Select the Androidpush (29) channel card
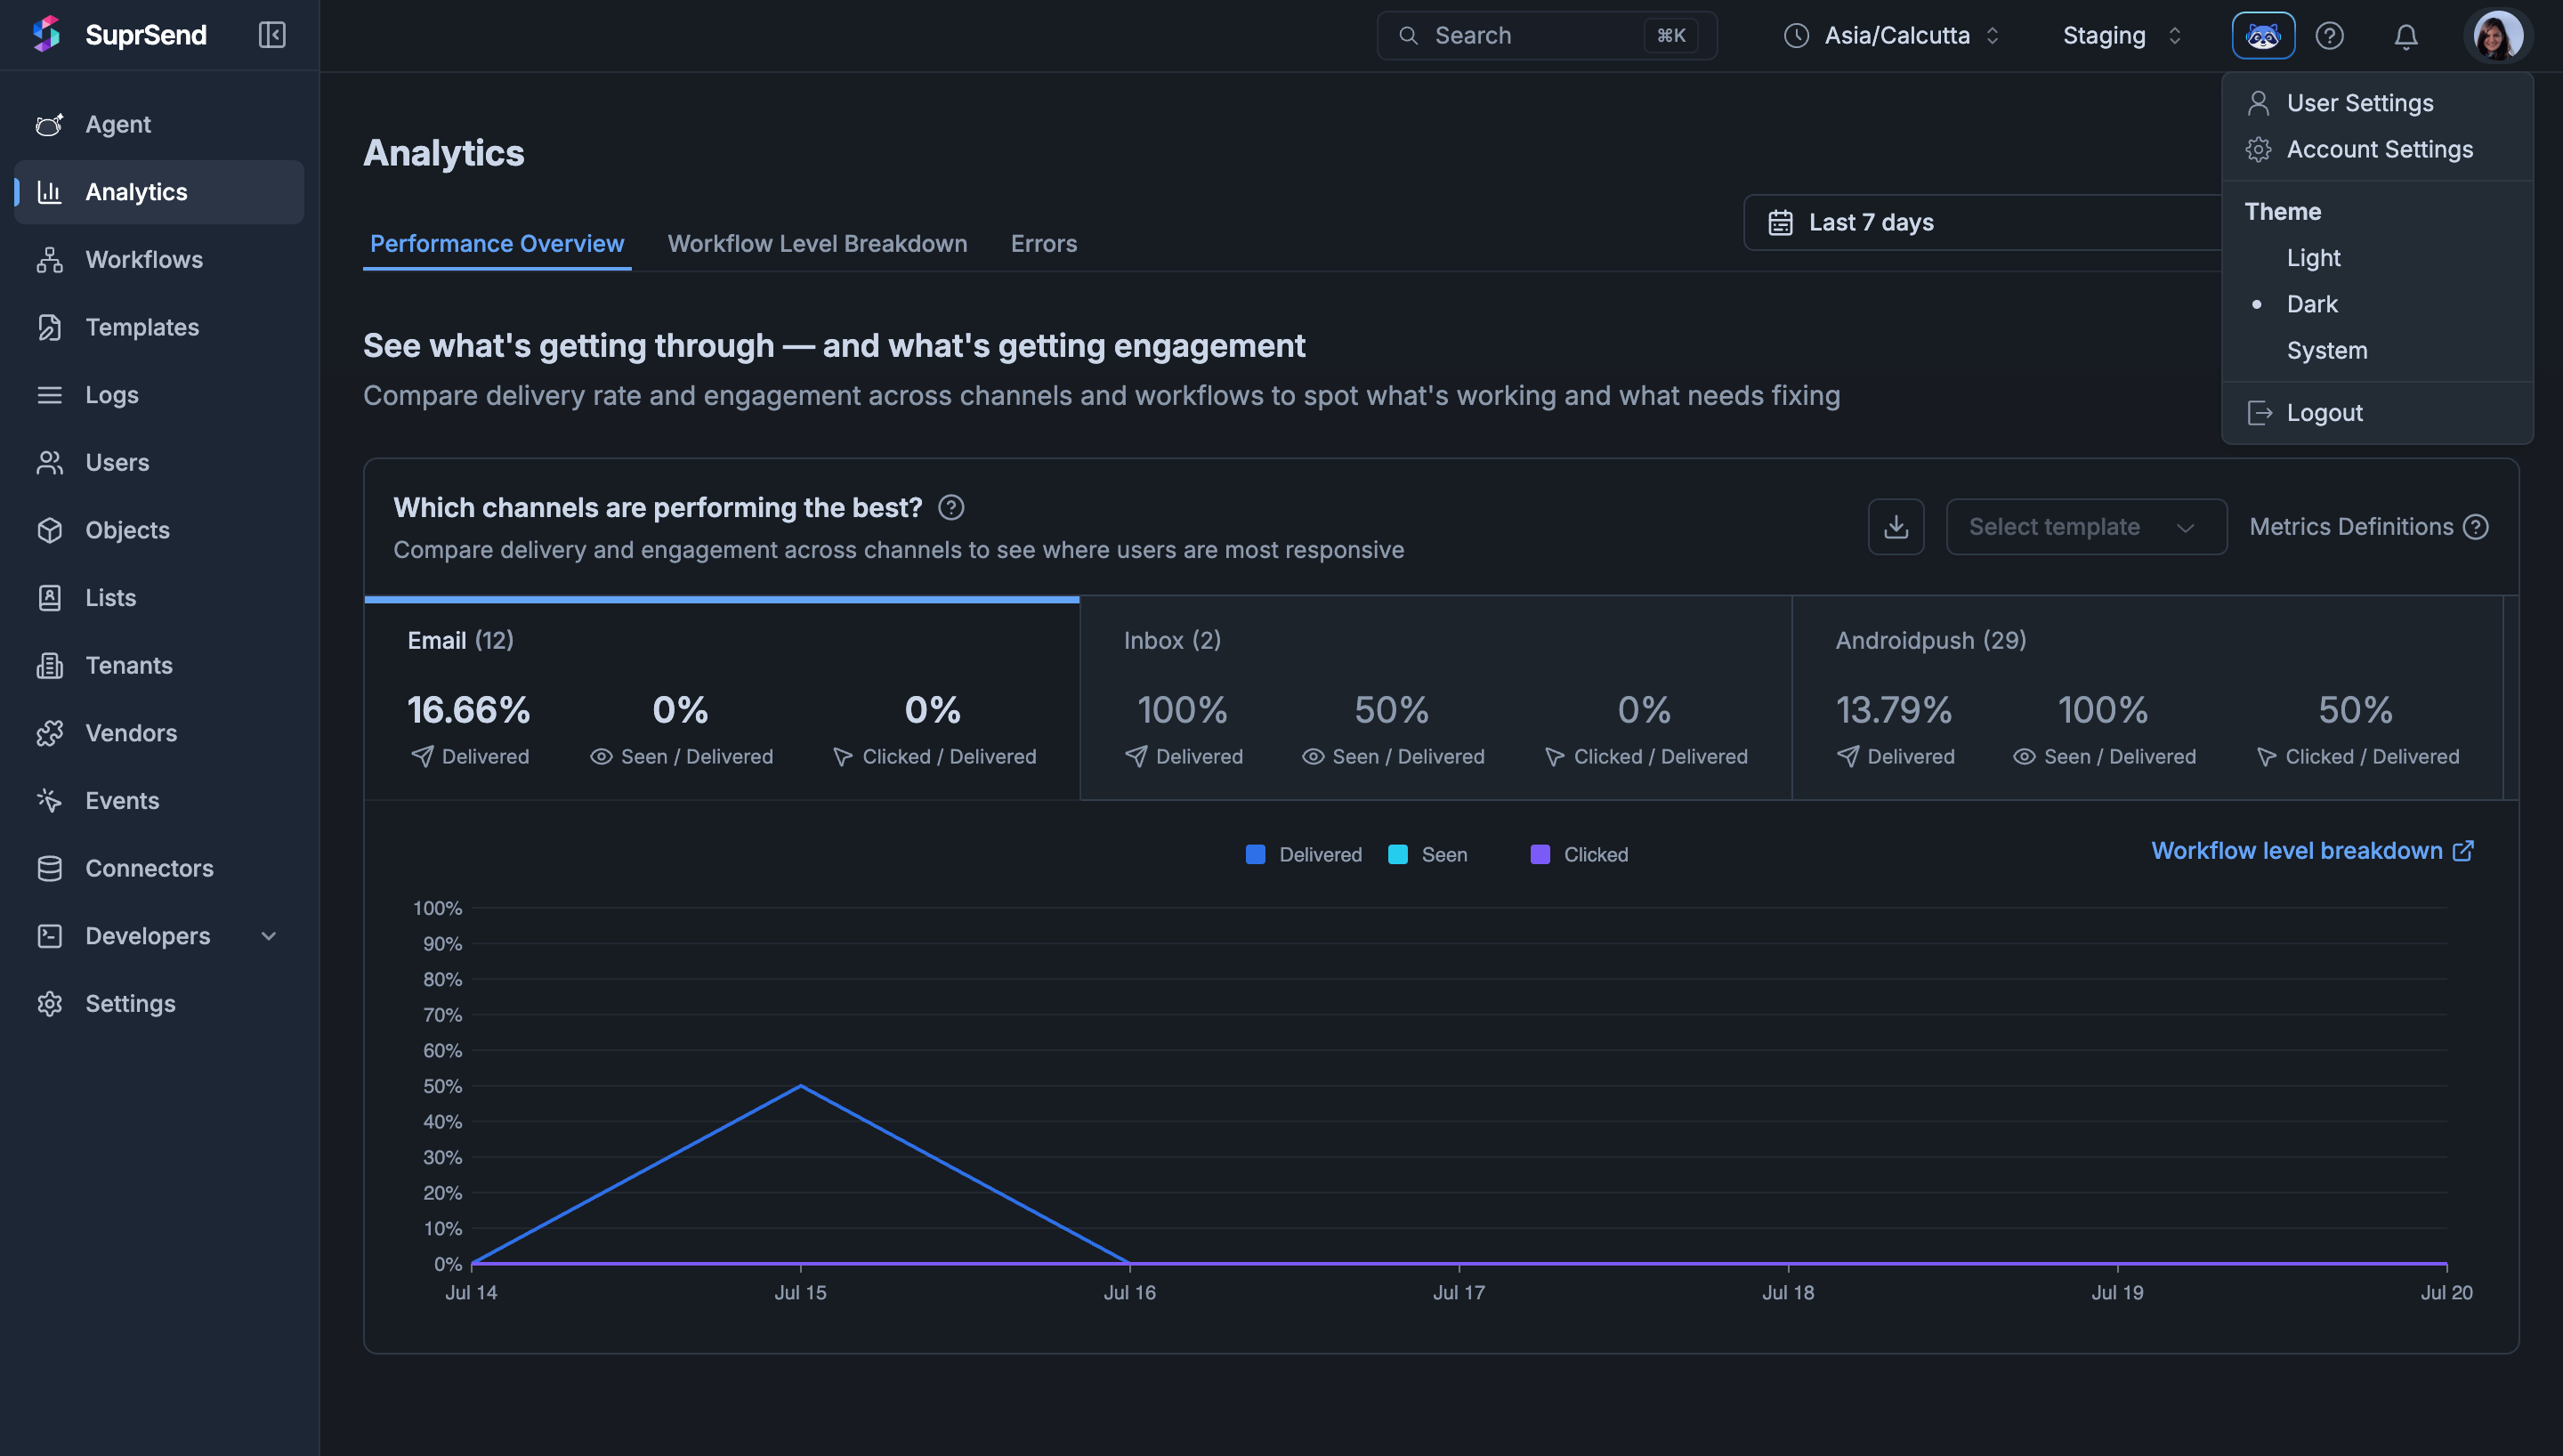Viewport: 2563px width, 1456px height. point(2147,698)
